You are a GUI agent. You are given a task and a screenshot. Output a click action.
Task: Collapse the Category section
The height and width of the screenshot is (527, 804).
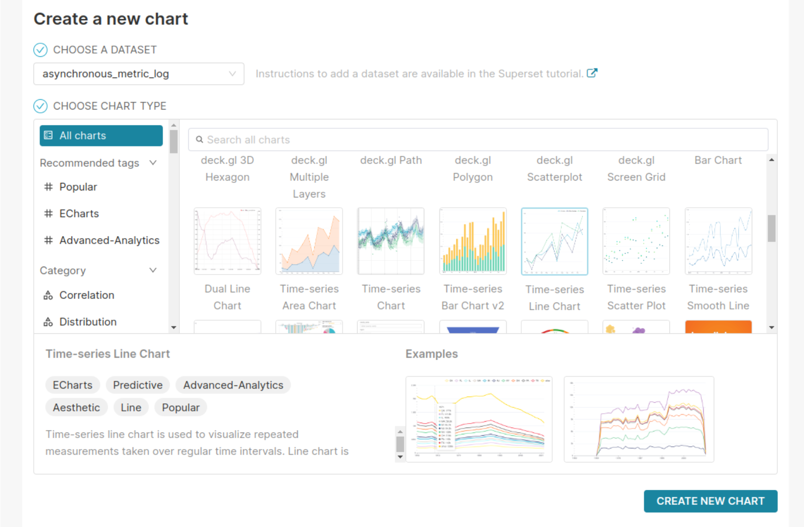coord(153,270)
